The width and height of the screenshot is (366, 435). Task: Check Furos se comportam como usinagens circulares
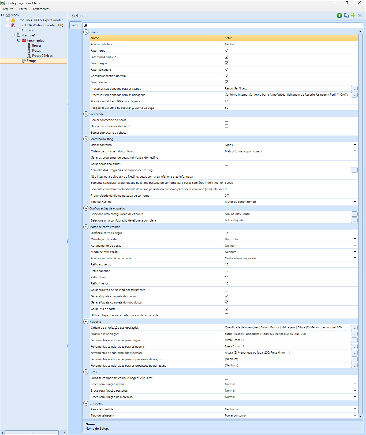click(226, 378)
